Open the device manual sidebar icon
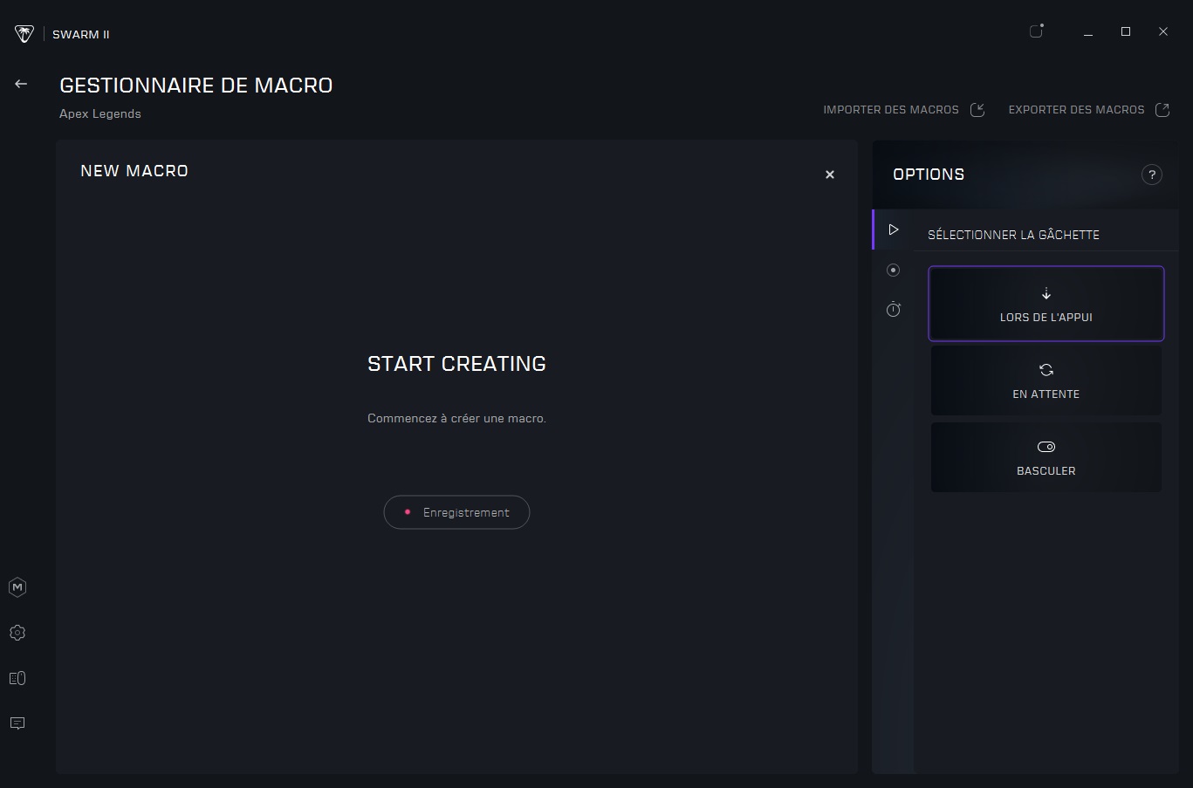The width and height of the screenshot is (1193, 788). 17,678
